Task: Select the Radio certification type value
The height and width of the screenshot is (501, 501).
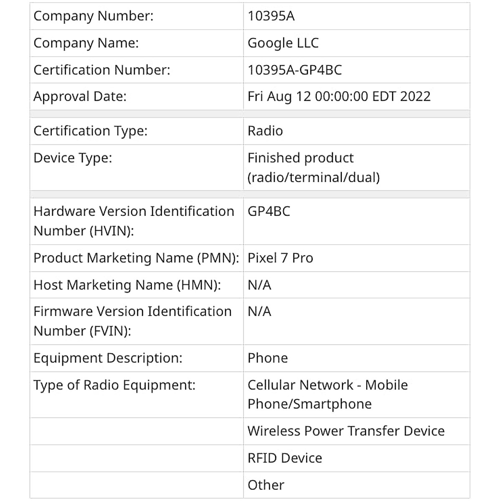Action: click(265, 131)
